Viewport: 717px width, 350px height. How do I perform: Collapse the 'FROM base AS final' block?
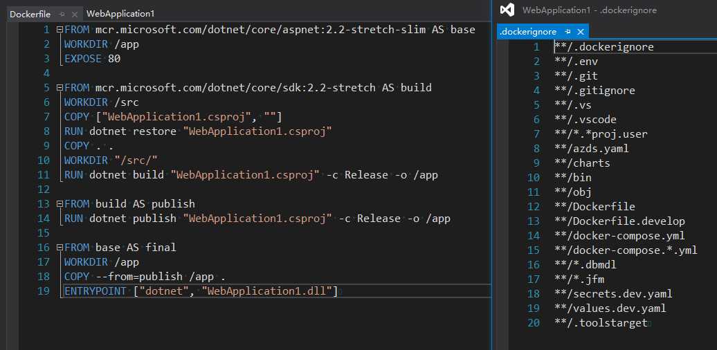(60, 247)
